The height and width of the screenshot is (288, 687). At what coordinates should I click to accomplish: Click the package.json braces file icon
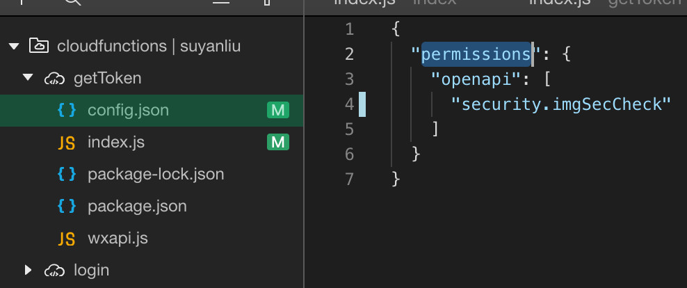(67, 207)
